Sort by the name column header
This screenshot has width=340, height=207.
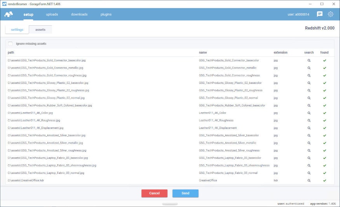(203, 52)
